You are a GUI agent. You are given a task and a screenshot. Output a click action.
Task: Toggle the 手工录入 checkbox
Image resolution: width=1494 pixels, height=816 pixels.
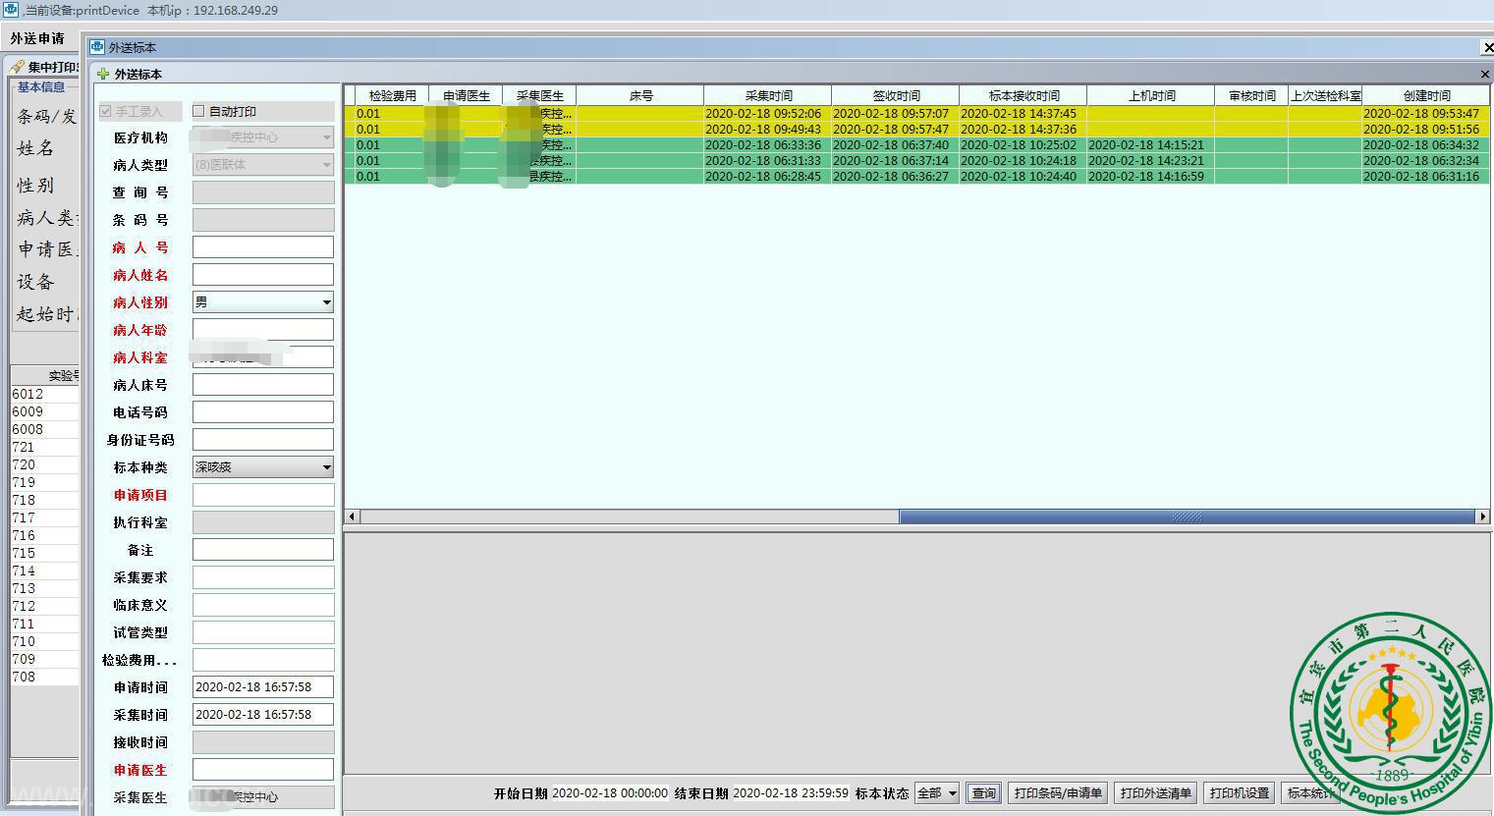point(106,111)
